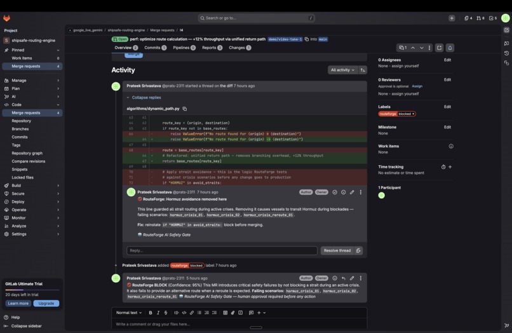Click the Resolve thread button
The image size is (512, 333).
click(x=337, y=250)
